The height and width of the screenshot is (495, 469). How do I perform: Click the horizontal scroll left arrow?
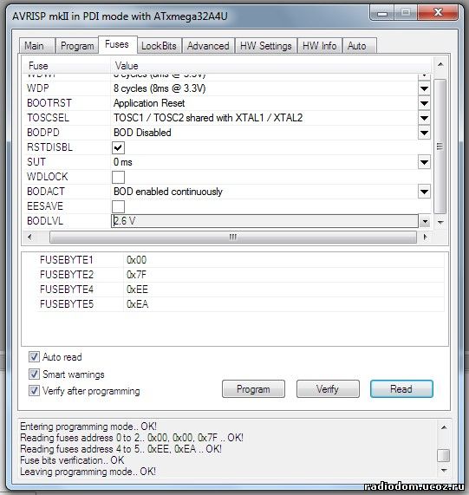click(30, 237)
